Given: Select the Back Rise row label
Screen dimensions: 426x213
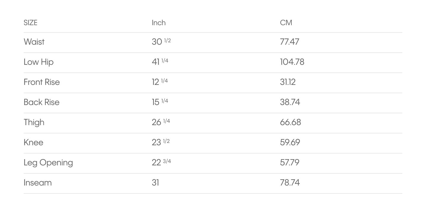Looking at the screenshot, I should (x=41, y=102).
